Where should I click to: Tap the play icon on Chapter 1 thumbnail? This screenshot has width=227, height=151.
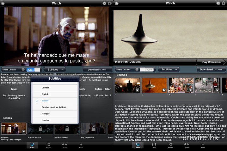click(x=24, y=131)
